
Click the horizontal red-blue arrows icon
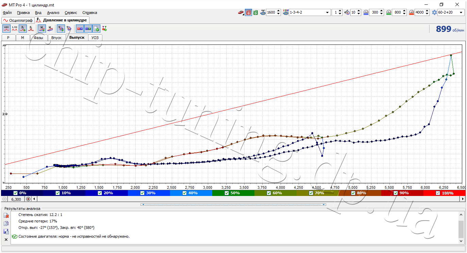(x=80, y=29)
